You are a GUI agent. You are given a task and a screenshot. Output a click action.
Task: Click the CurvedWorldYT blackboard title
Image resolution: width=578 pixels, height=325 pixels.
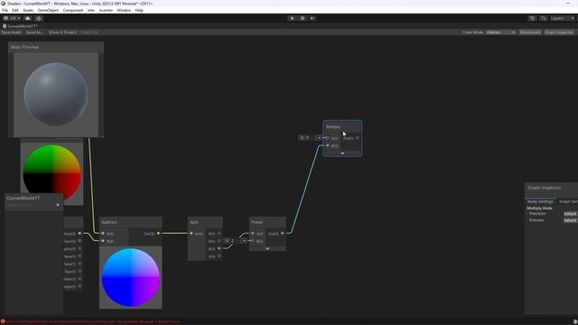(23, 199)
